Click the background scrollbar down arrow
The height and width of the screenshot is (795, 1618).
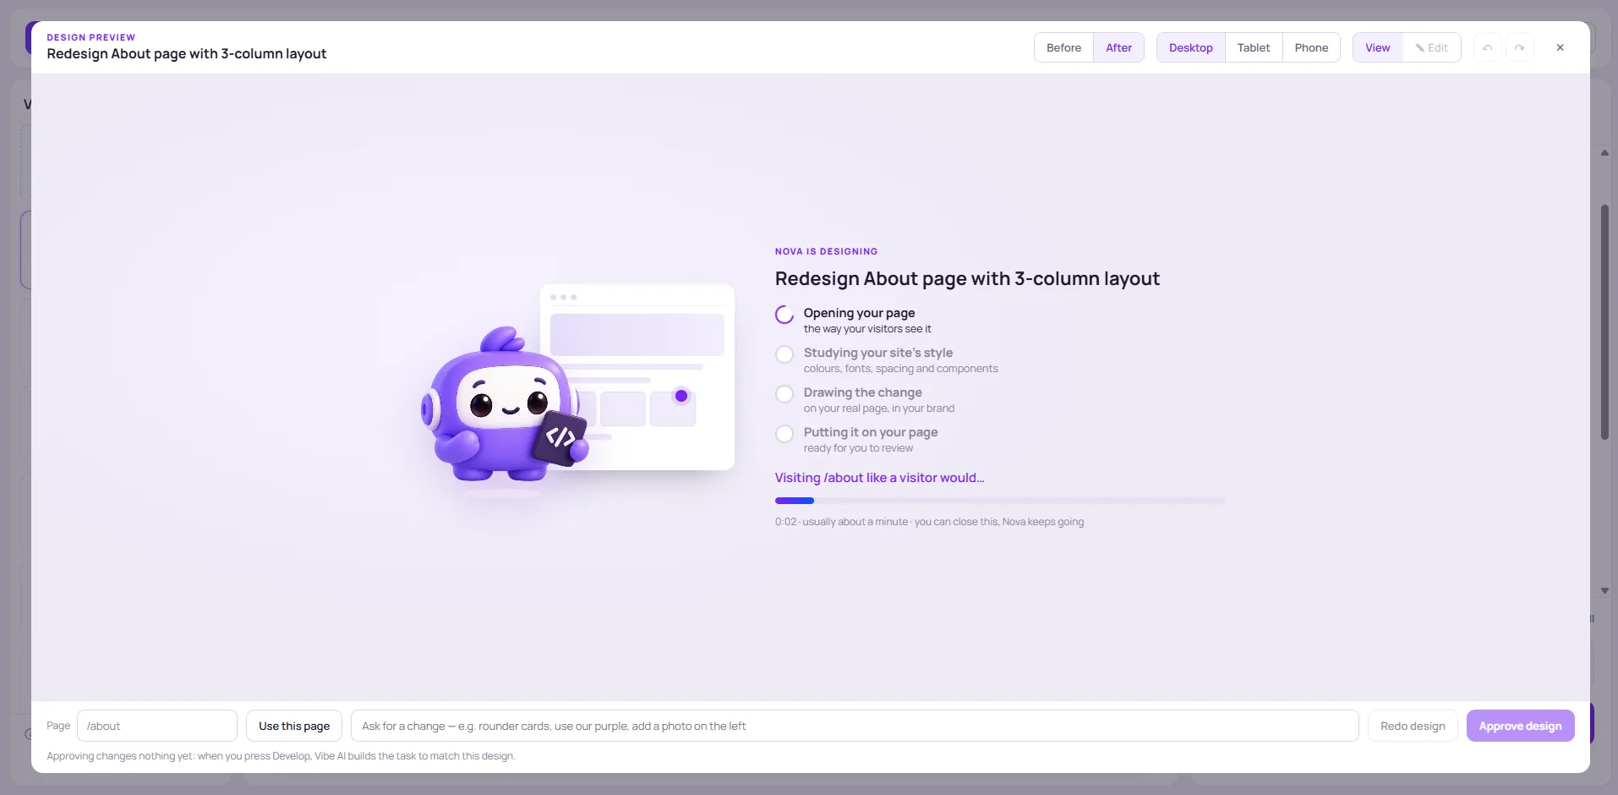click(1604, 591)
